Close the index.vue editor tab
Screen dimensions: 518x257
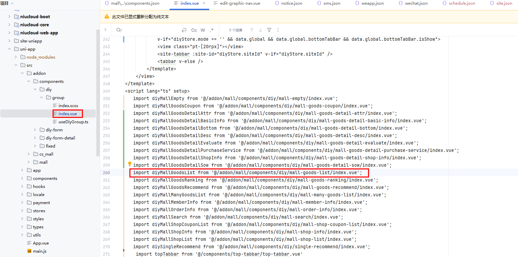click(204, 3)
